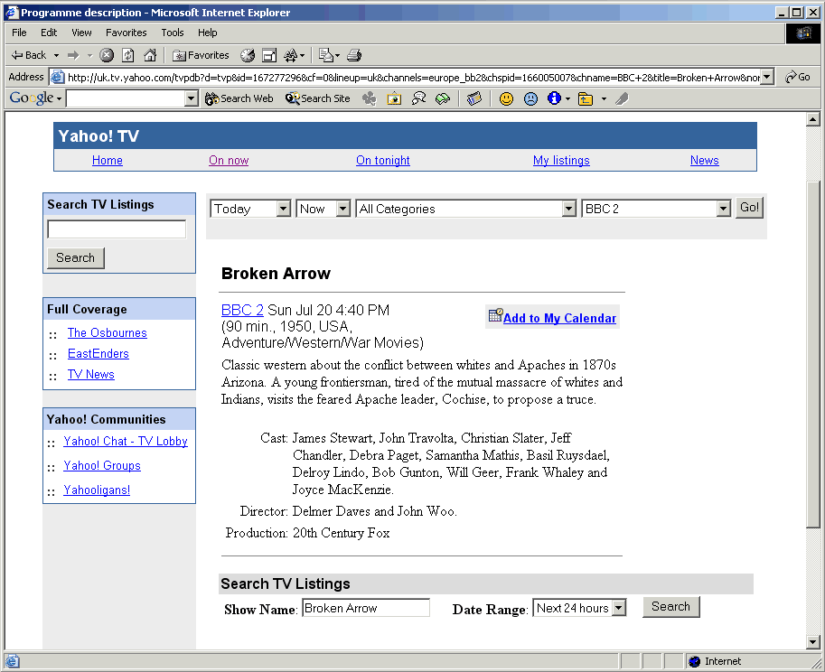Click the Page Info blue icon
This screenshot has height=672, width=825.
pos(554,98)
